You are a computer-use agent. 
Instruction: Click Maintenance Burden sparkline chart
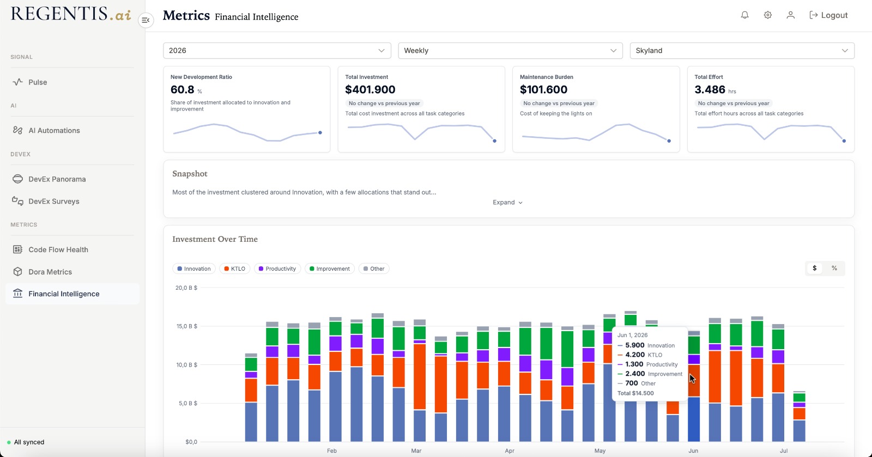point(596,133)
